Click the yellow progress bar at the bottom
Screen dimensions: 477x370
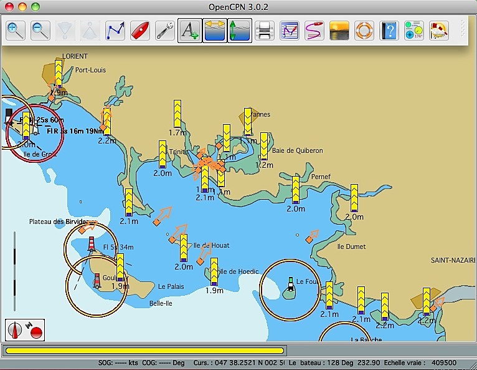pos(145,351)
